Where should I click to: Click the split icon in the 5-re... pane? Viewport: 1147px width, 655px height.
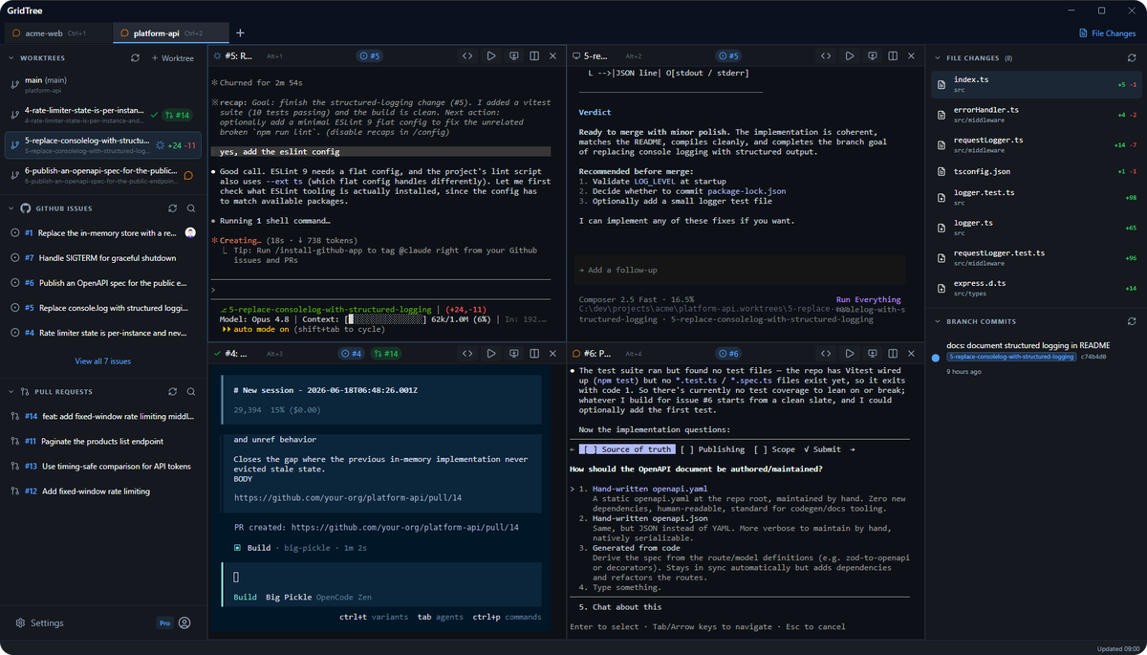pos(893,56)
